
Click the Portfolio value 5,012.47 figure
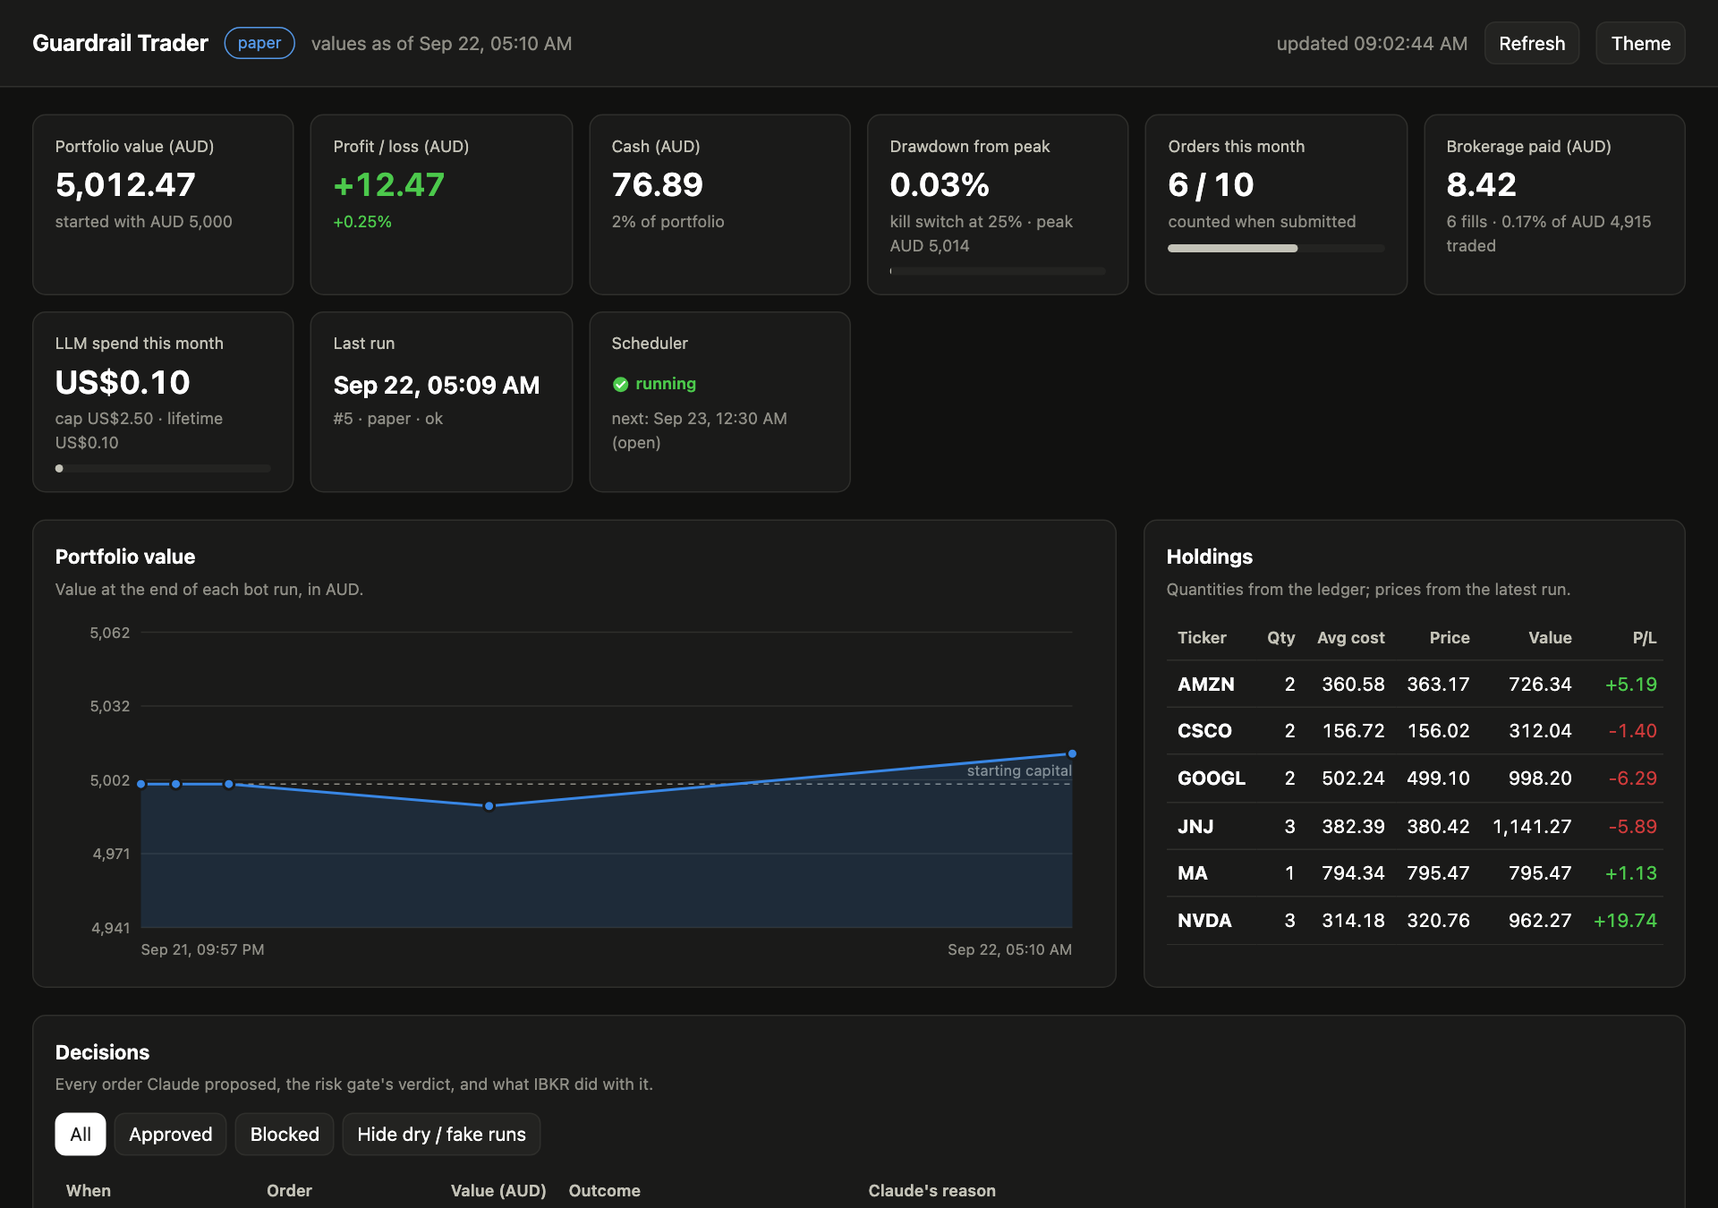coord(125,185)
